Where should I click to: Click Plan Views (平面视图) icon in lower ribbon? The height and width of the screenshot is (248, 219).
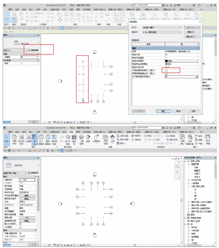[105, 139]
